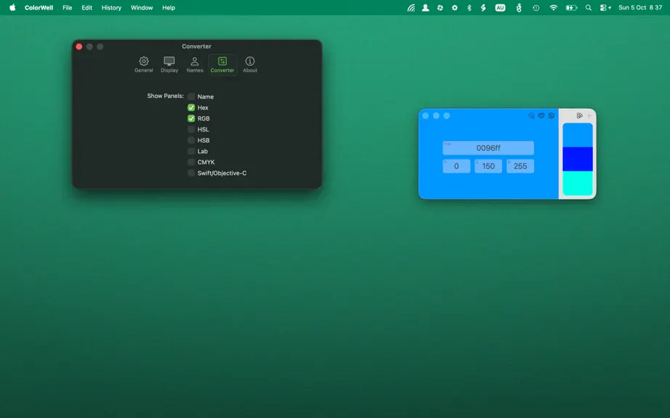This screenshot has width=670, height=418.
Task: Enable the HSL panel checkbox
Action: [191, 129]
